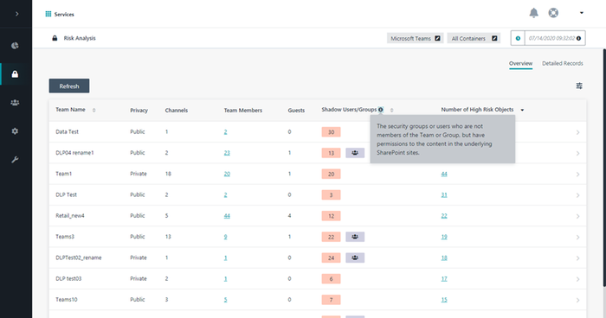Image resolution: width=606 pixels, height=318 pixels.
Task: Click the Refresh button
Action: tap(69, 86)
